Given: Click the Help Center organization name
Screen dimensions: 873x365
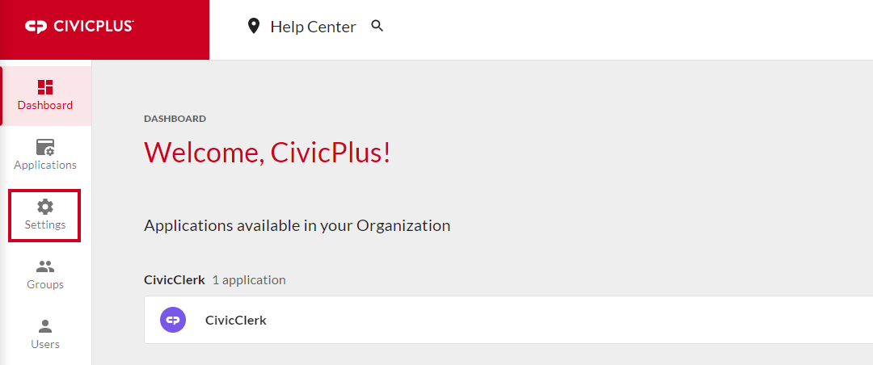Looking at the screenshot, I should click(313, 27).
